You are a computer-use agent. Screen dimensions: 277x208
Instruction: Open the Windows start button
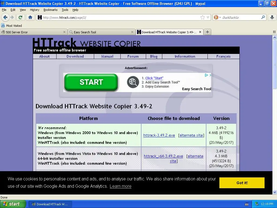tap(13, 204)
